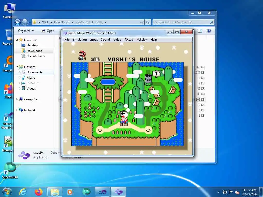This screenshot has width=263, height=197.
Task: Expand the Computer tree node
Action: click(17, 99)
